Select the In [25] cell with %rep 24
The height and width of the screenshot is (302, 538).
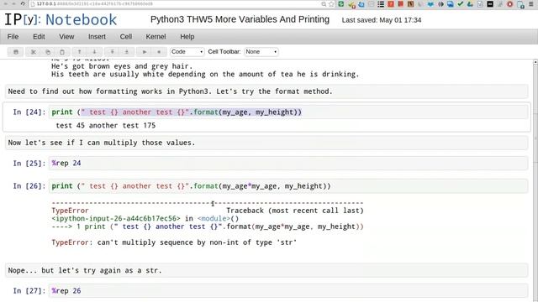[x=287, y=163]
